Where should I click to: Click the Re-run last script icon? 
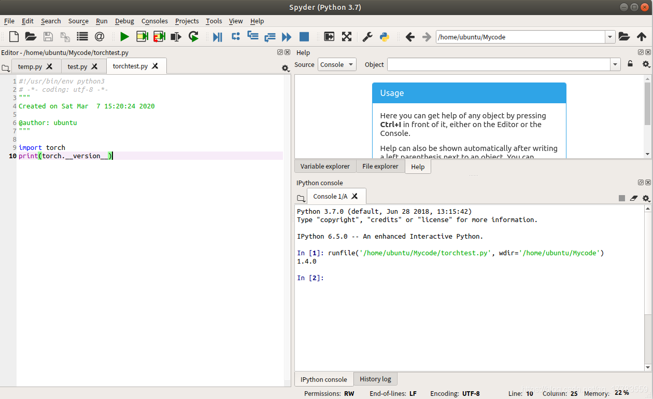(x=193, y=37)
